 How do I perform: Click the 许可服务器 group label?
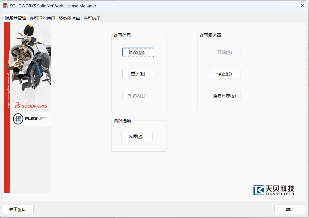click(210, 35)
